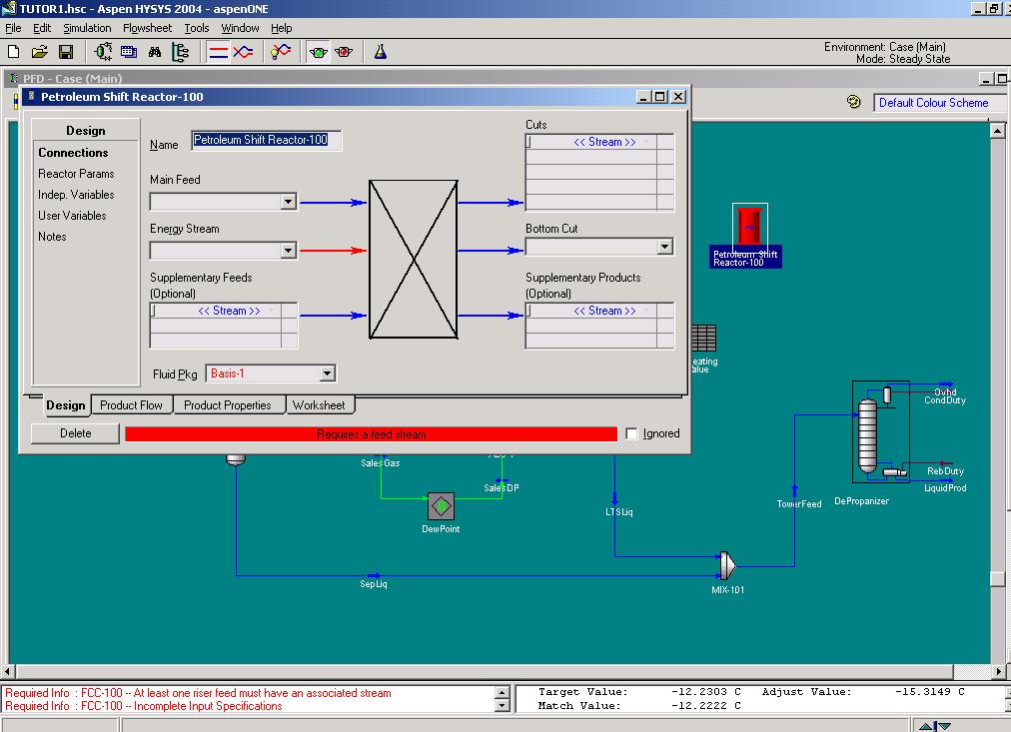Screen dimensions: 1011x732
Task: Select the Design tab at bottom
Action: pyautogui.click(x=66, y=405)
